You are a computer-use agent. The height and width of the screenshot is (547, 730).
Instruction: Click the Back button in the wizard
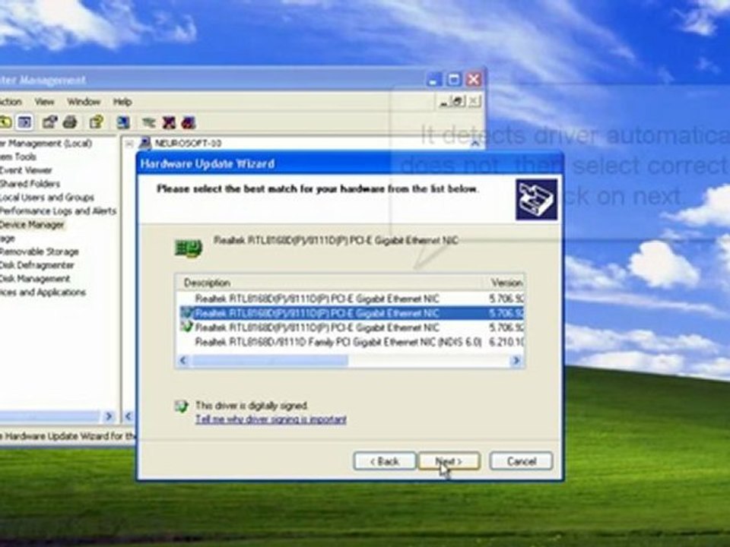385,461
